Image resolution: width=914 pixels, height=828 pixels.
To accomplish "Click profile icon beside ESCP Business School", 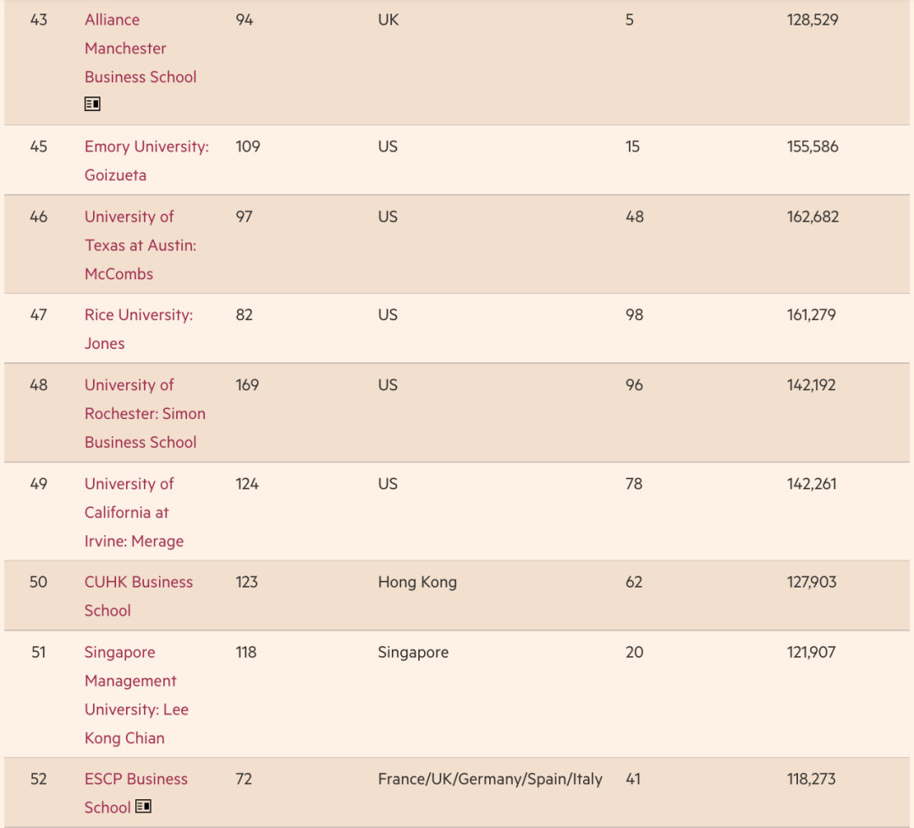I will [x=143, y=807].
